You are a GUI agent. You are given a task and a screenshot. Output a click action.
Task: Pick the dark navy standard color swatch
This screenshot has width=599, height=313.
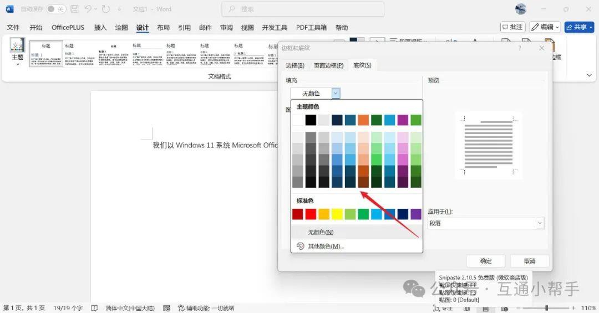pyautogui.click(x=403, y=214)
